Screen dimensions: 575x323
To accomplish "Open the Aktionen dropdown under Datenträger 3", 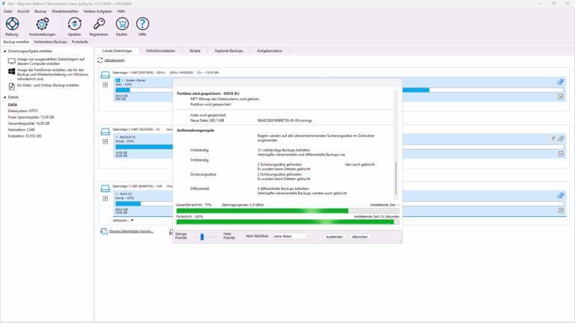I will click(x=124, y=221).
